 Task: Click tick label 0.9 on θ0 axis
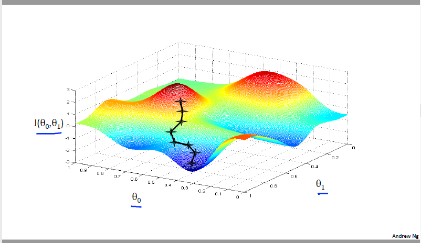[83, 170]
